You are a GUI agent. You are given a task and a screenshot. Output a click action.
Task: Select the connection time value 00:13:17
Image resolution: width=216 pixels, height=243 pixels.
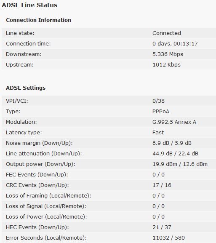(x=186, y=43)
